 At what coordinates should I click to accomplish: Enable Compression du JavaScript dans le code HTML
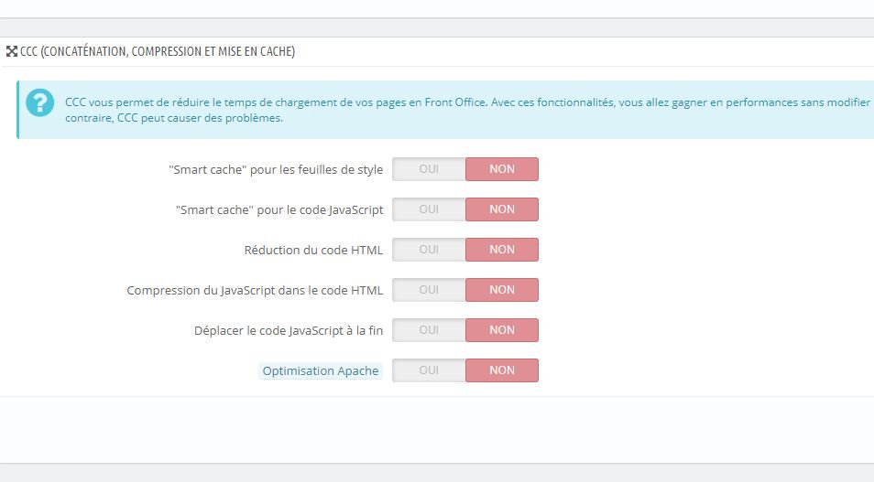429,290
